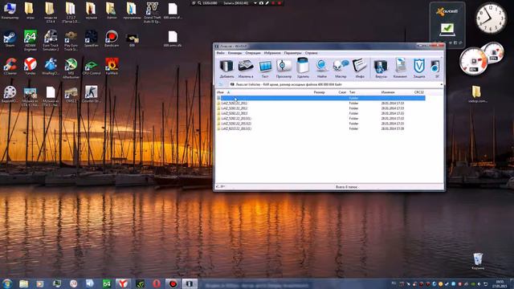The width and height of the screenshot is (514, 289).
Task: Click the Nvidia taskbar icon
Action: [x=140, y=283]
